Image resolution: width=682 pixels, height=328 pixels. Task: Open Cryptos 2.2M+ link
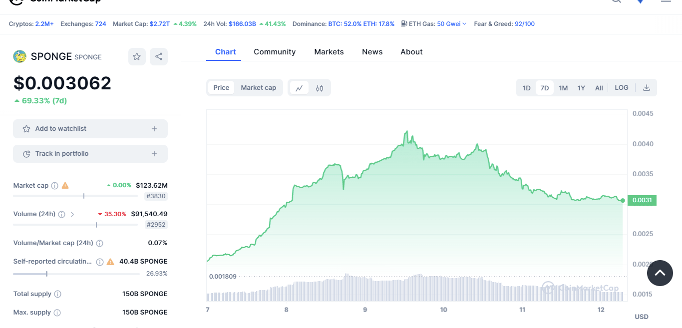pyautogui.click(x=44, y=23)
